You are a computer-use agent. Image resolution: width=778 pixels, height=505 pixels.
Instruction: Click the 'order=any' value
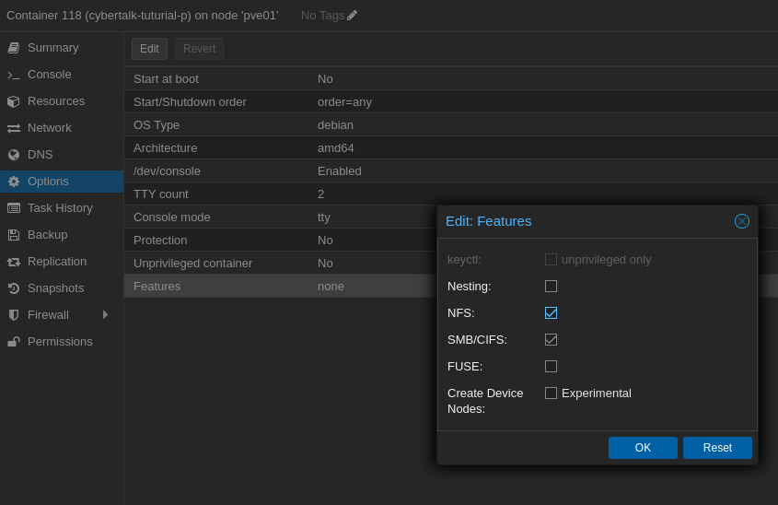(x=344, y=101)
